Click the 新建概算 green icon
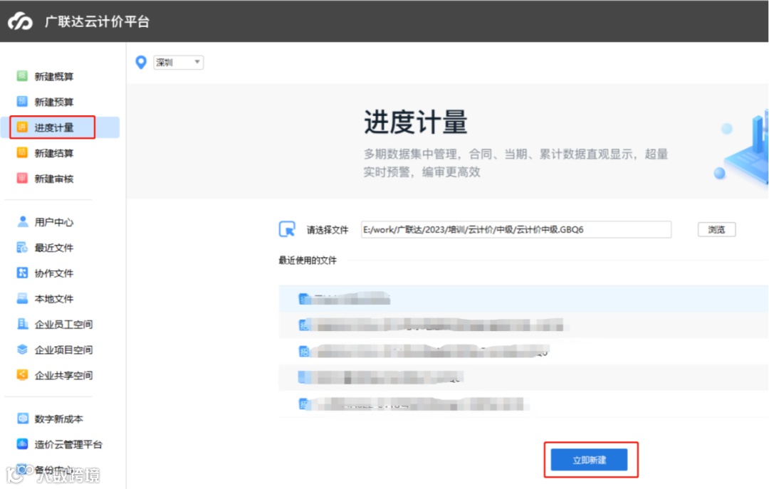769x489 pixels. tap(22, 75)
